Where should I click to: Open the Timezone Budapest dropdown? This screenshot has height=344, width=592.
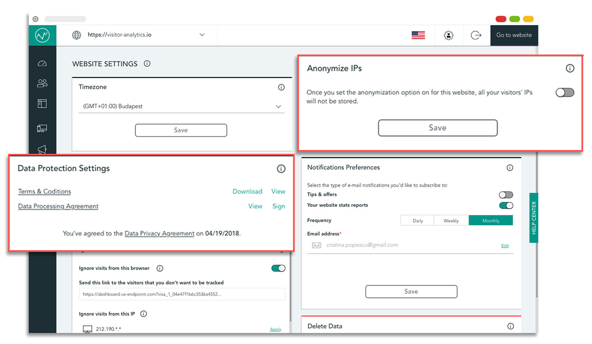point(181,106)
